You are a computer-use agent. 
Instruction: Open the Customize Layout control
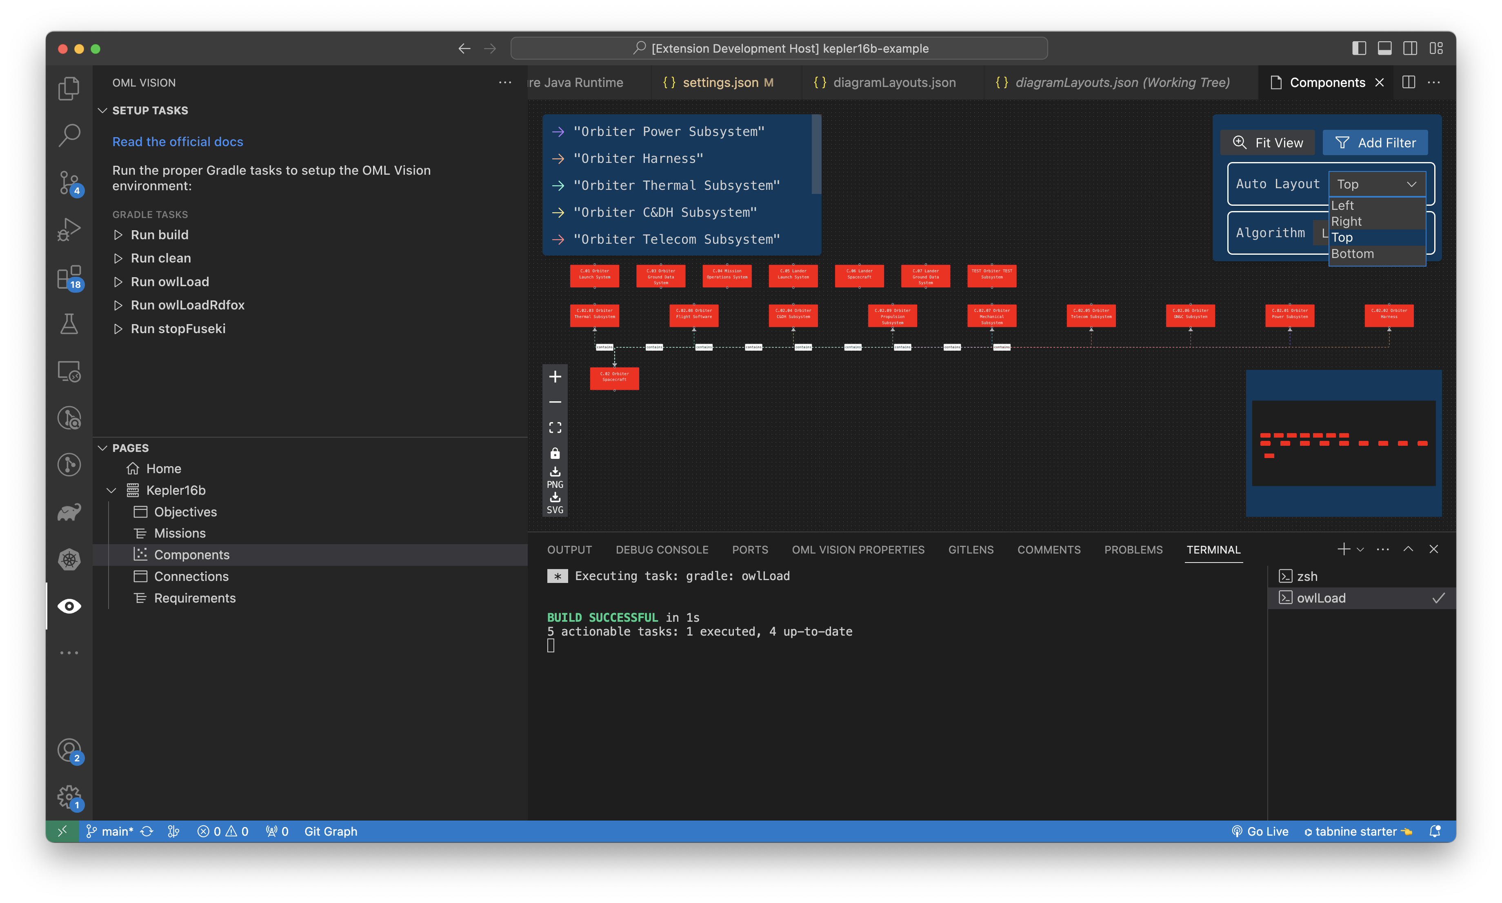[x=1436, y=48]
